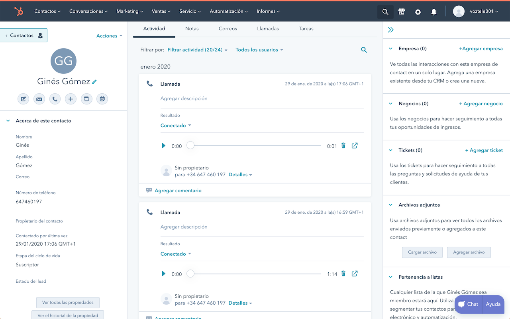Open the 17:06 call recording in new window
This screenshot has width=510, height=319.
(355, 146)
